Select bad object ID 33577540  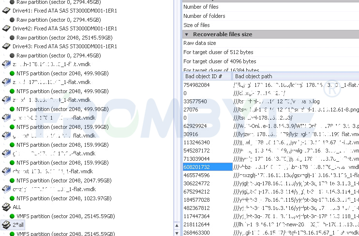pyautogui.click(x=195, y=101)
